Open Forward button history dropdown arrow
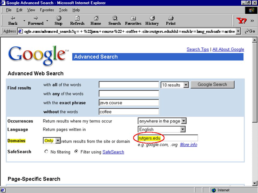 point(47,21)
